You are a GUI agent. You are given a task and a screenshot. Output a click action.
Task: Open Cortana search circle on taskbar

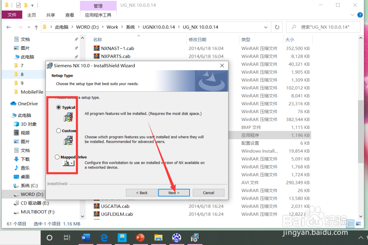click(49, 238)
